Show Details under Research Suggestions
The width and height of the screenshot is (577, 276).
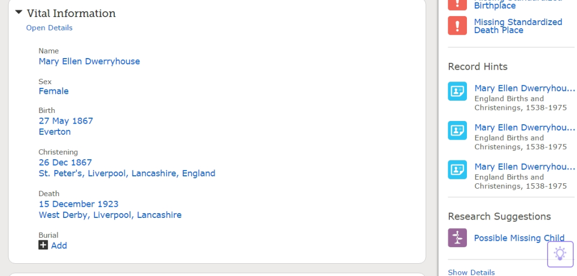point(471,272)
